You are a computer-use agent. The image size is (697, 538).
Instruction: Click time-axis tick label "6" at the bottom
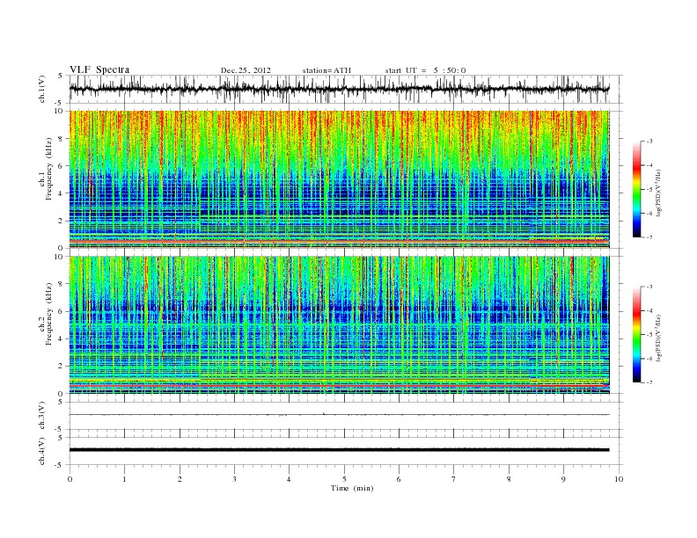(399, 479)
